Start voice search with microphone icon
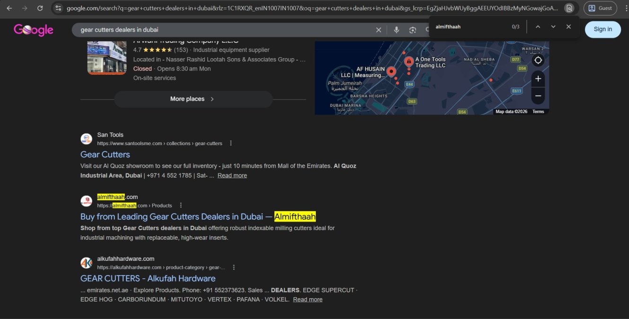 click(x=396, y=30)
